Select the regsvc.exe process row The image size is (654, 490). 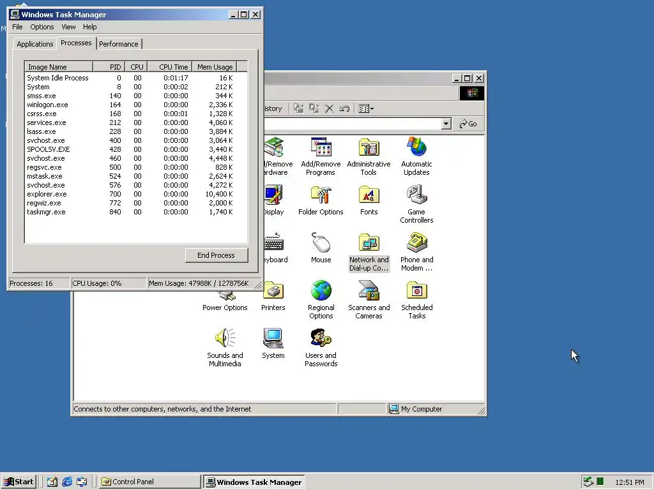tap(136, 168)
